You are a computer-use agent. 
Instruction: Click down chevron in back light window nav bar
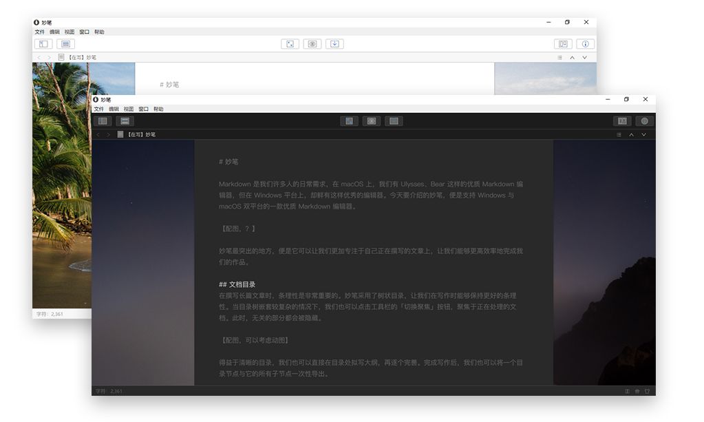(x=584, y=57)
